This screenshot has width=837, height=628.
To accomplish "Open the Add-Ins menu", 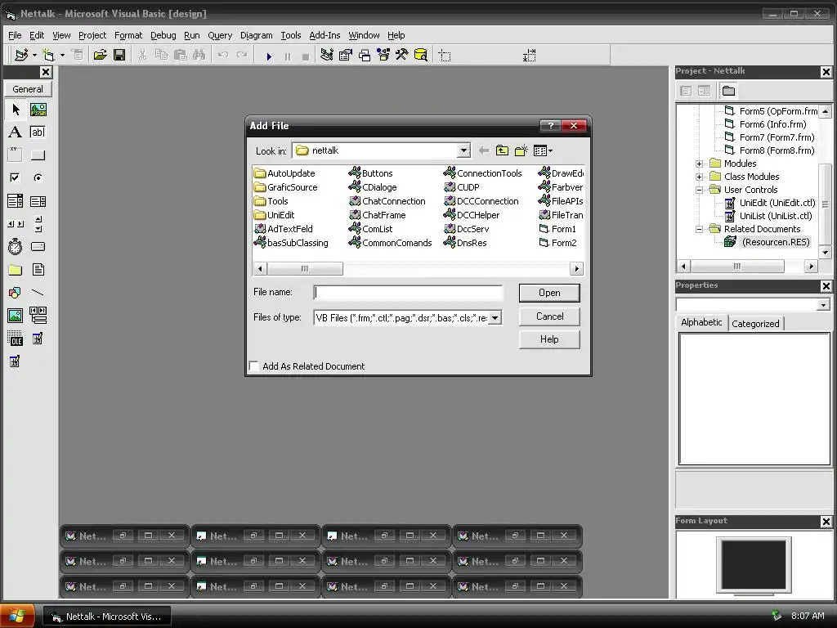I will point(325,35).
